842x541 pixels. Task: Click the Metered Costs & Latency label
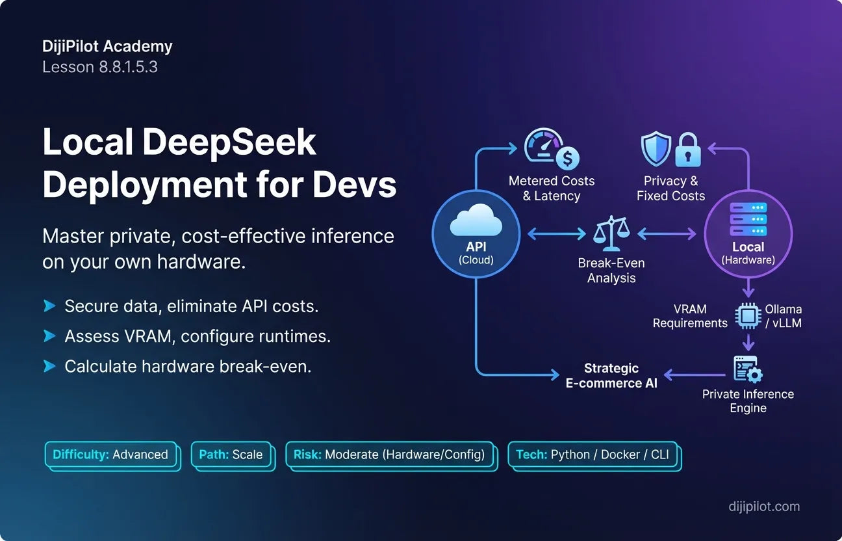pos(552,189)
